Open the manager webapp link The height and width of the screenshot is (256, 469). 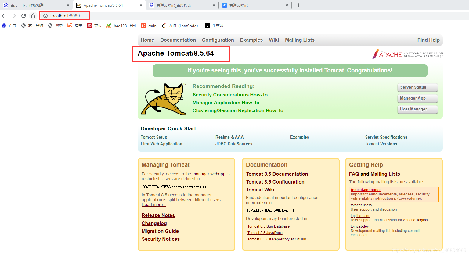(209, 174)
